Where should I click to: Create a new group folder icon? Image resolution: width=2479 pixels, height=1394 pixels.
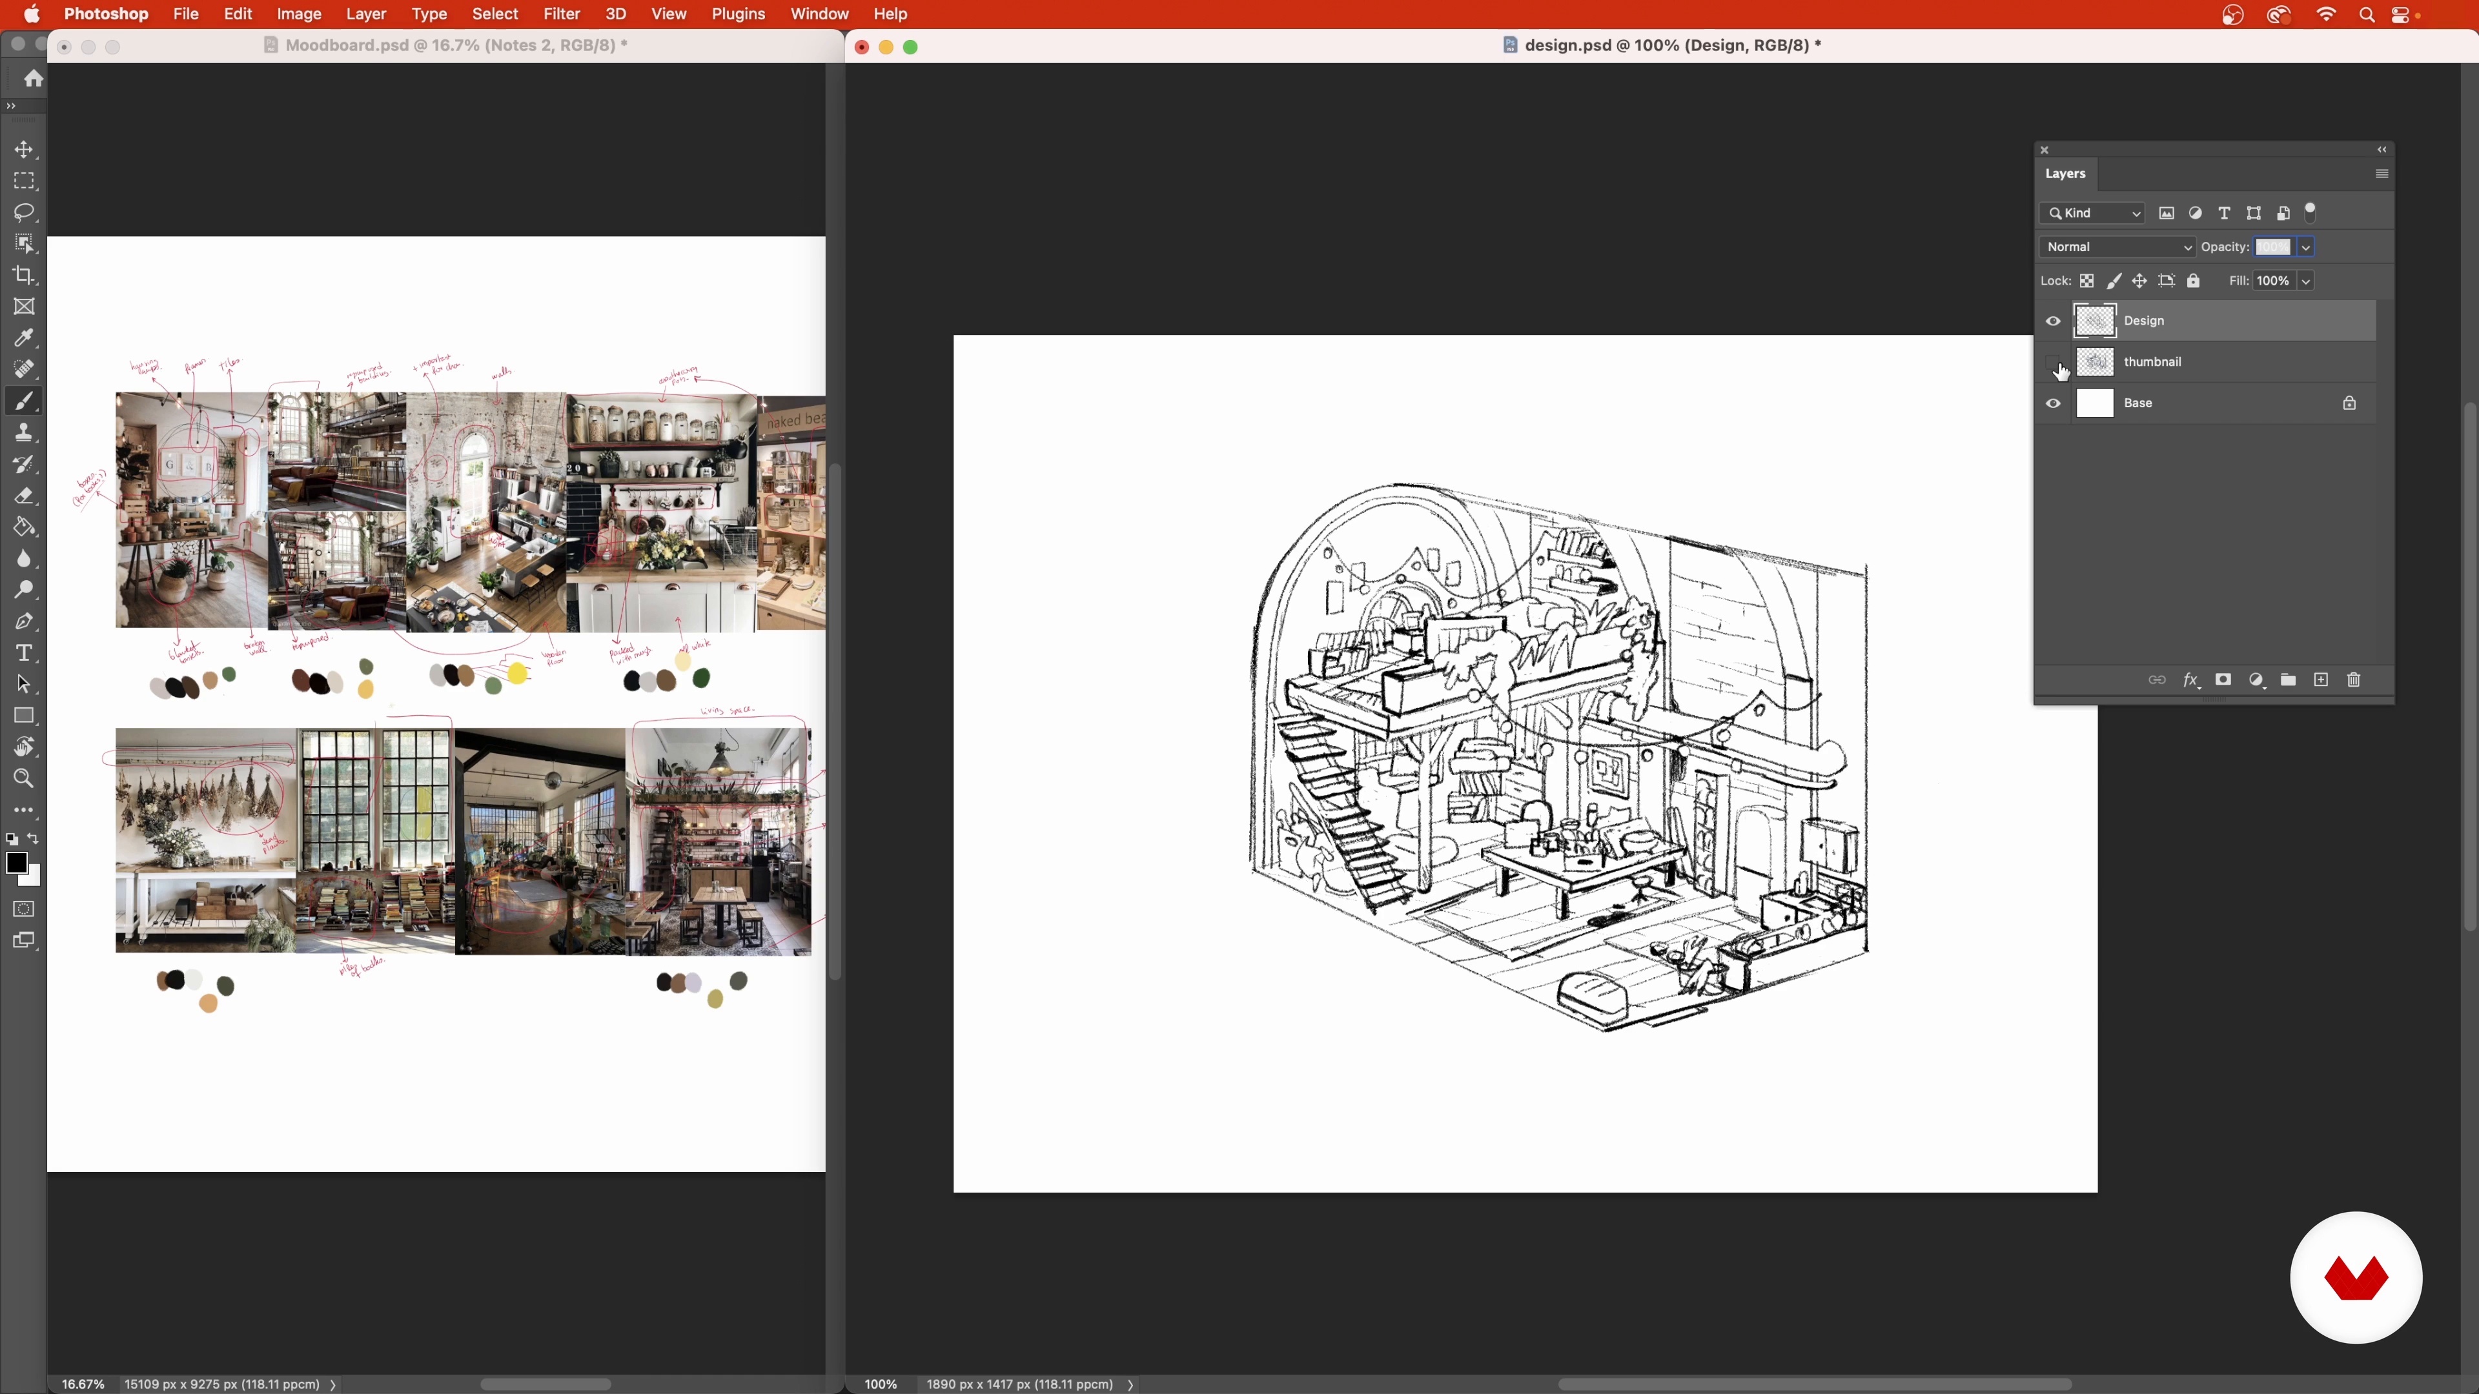click(x=2289, y=680)
